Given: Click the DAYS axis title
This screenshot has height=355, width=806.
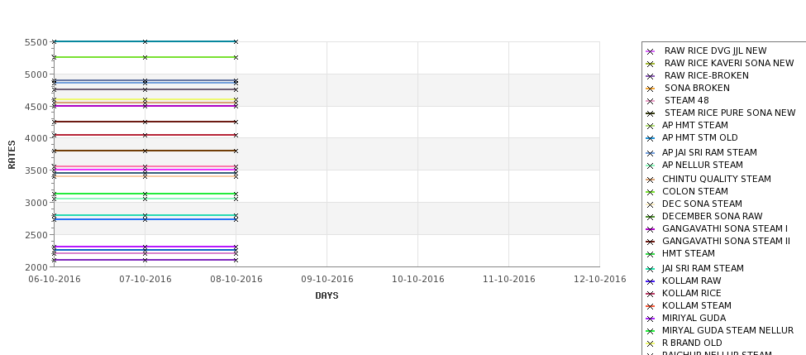Looking at the screenshot, I should click(x=327, y=296).
